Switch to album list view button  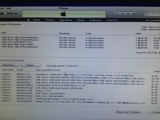click(122, 14)
